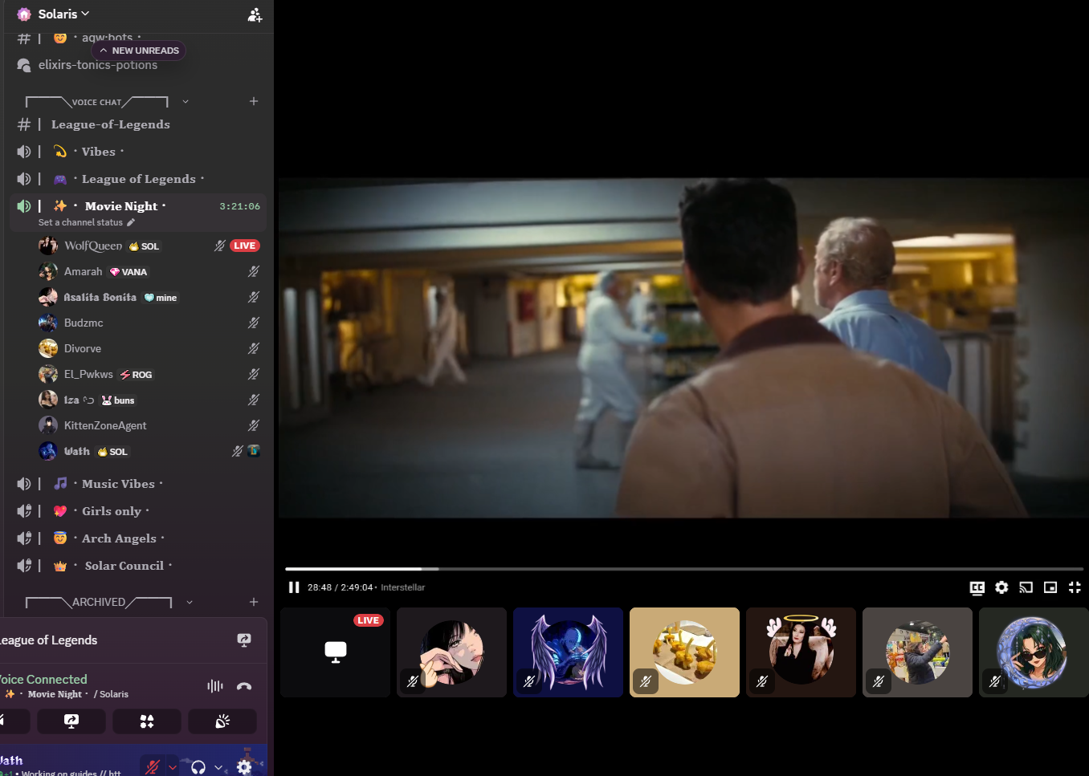Edit channel status with the pencil icon
This screenshot has height=776, width=1089.
[131, 222]
